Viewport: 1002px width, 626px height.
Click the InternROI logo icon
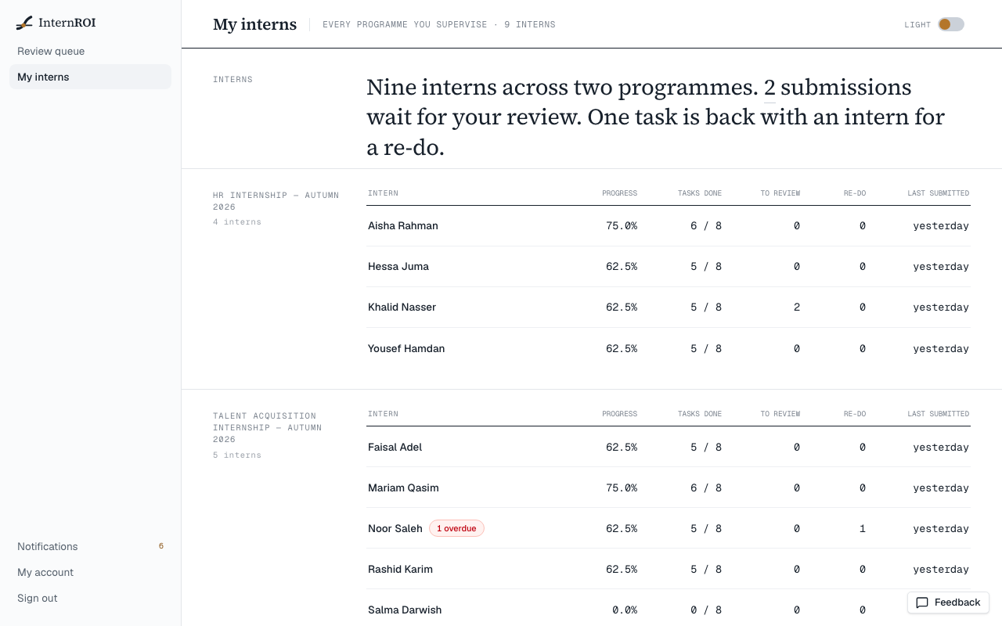pyautogui.click(x=24, y=23)
